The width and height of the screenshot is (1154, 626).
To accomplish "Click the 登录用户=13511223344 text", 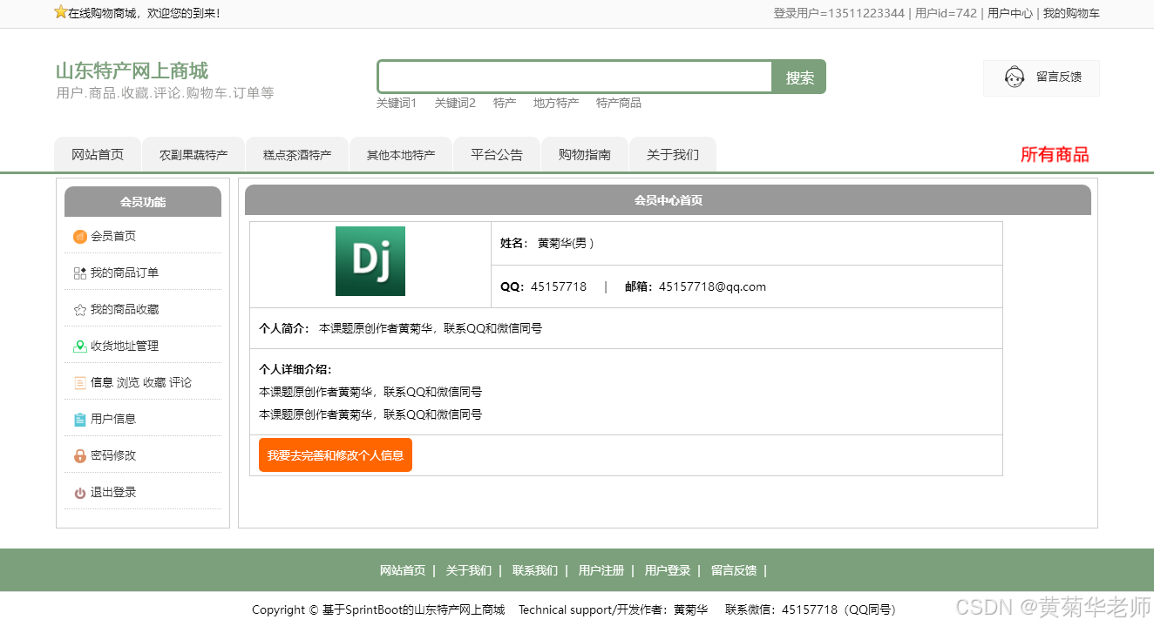I will point(838,13).
